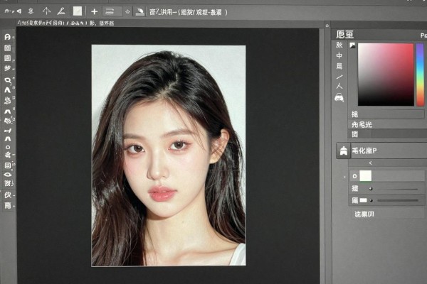Click the upward arrow icon in options bar
This screenshot has width=427, height=284.
click(46, 11)
